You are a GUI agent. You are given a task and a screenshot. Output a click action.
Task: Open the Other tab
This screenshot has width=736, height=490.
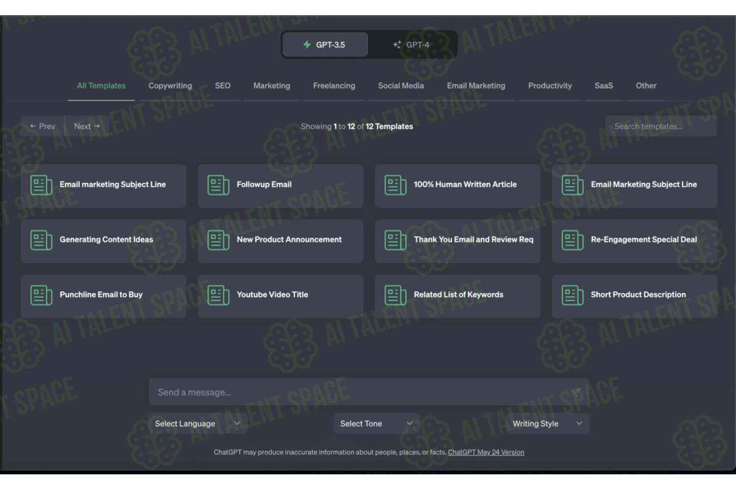pyautogui.click(x=646, y=86)
